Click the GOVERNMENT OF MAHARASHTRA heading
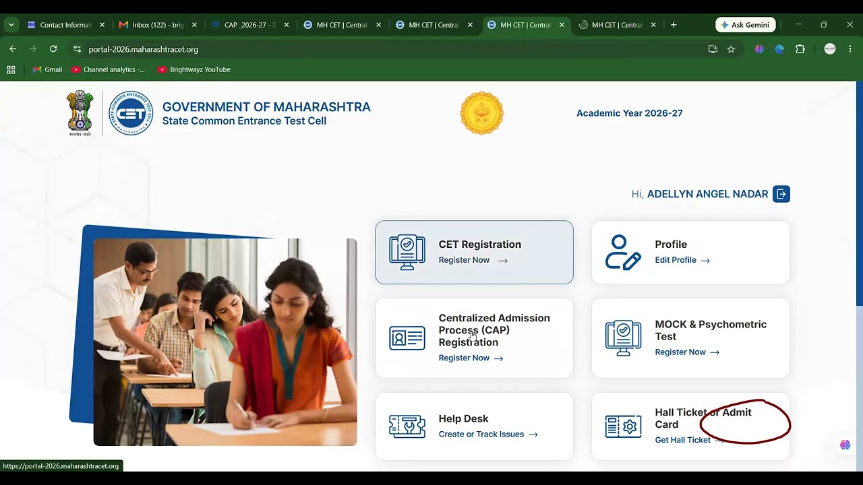 point(266,107)
